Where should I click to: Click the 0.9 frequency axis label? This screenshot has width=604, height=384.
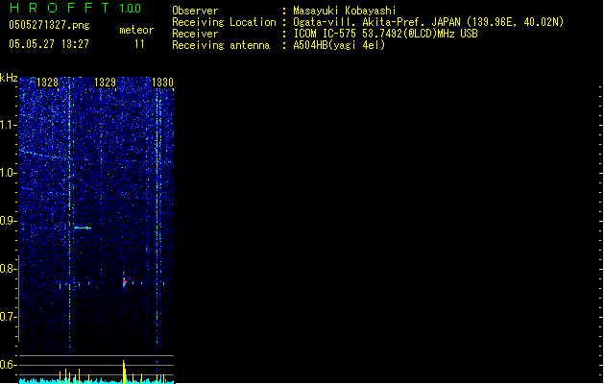pos(8,221)
